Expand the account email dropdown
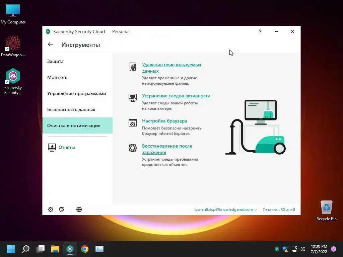This screenshot has width=343, height=257. (225, 209)
